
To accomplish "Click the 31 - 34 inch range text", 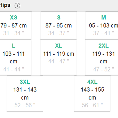I will [x=14, y=33].
